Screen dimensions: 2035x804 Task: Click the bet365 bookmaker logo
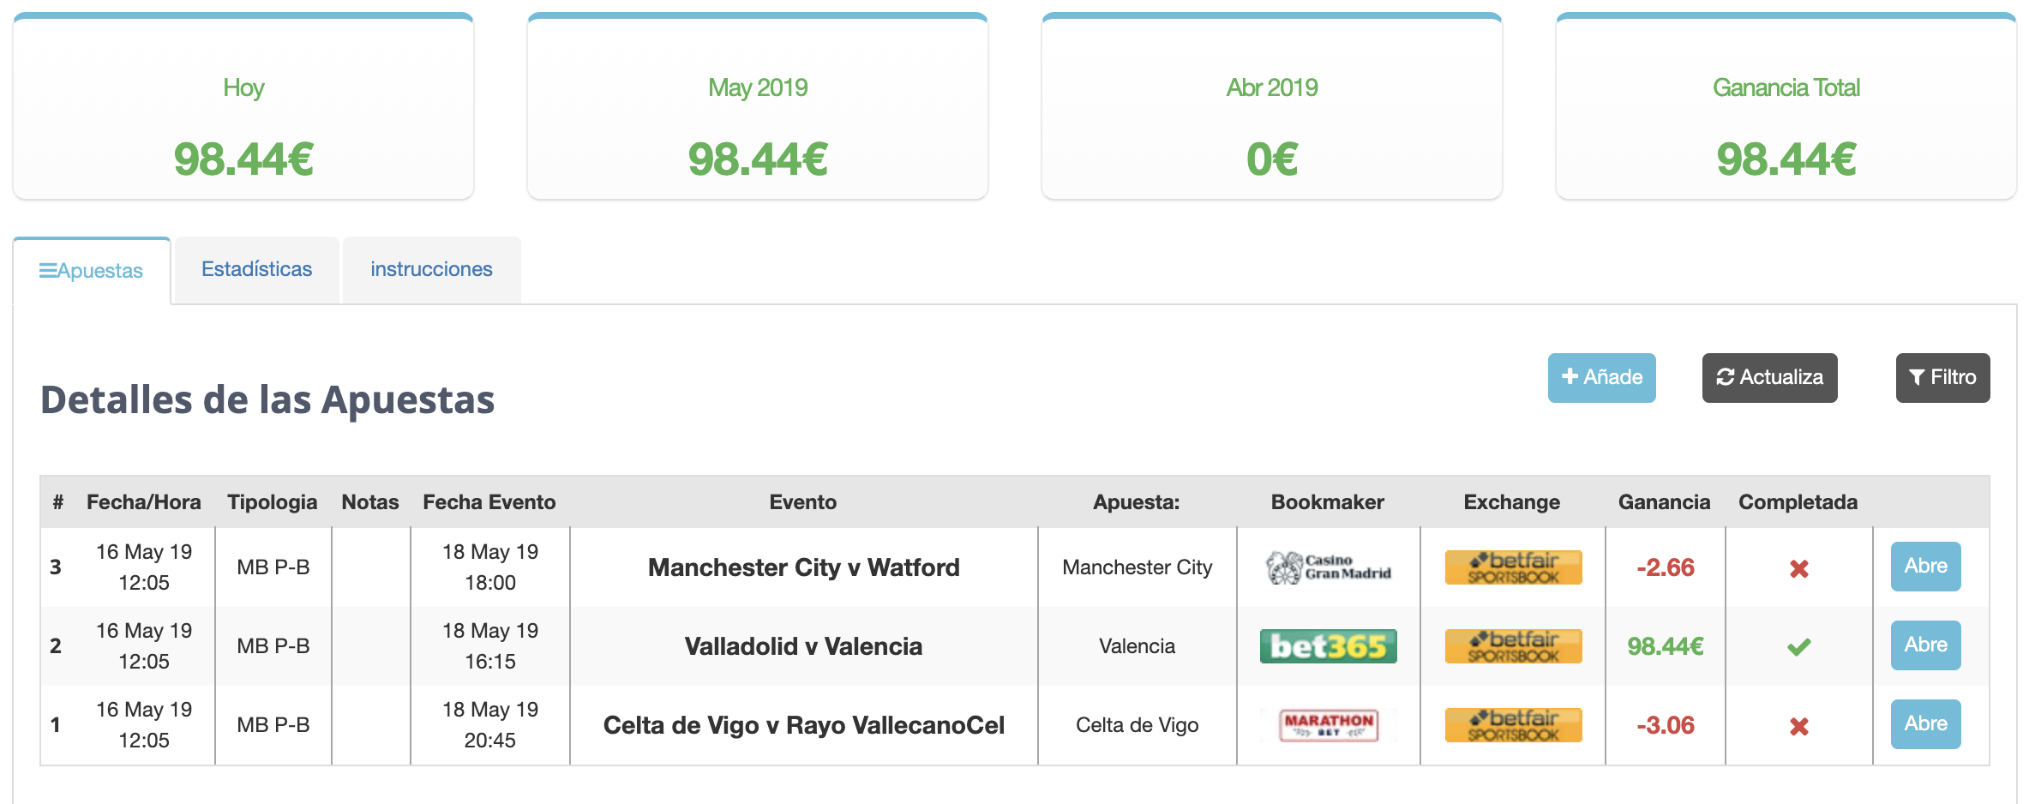coord(1328,646)
